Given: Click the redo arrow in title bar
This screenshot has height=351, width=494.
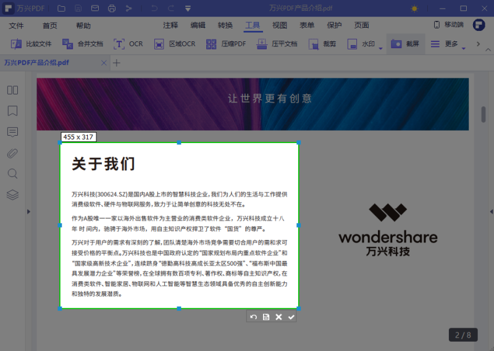Looking at the screenshot, I should (171, 9).
